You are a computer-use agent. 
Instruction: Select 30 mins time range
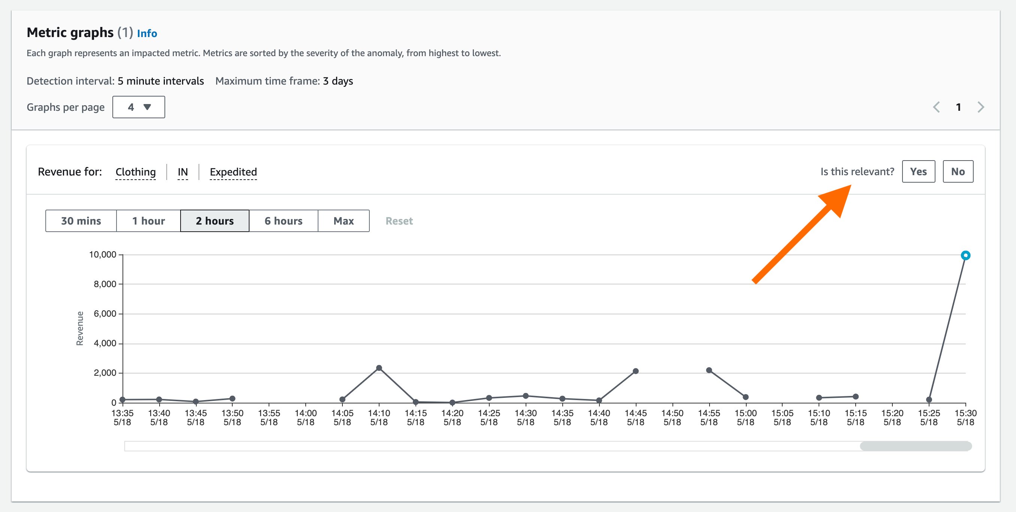point(81,221)
